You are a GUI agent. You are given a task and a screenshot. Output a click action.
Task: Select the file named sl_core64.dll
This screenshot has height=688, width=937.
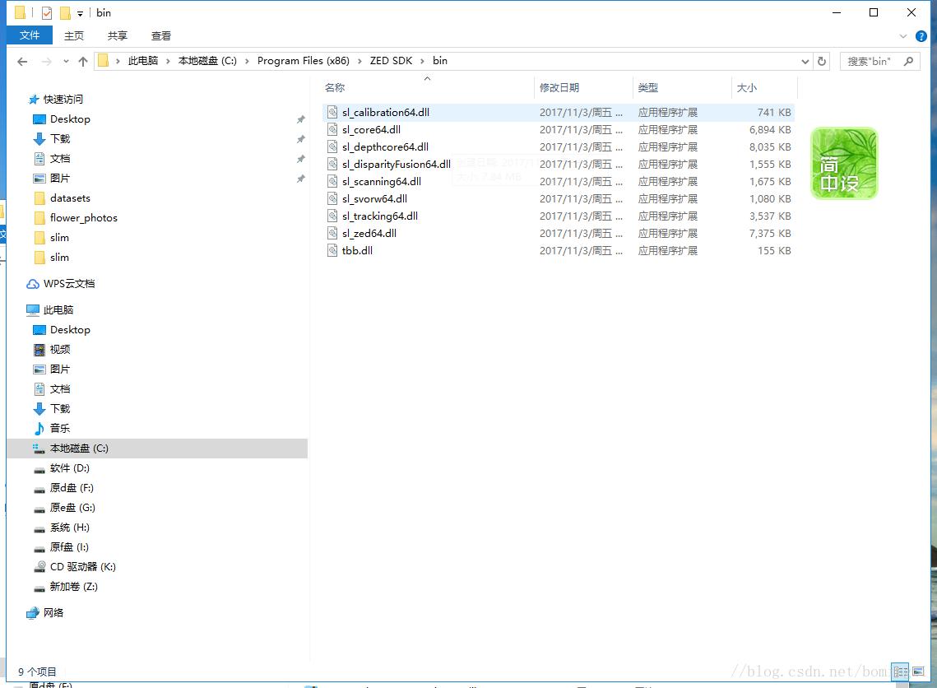tap(371, 130)
